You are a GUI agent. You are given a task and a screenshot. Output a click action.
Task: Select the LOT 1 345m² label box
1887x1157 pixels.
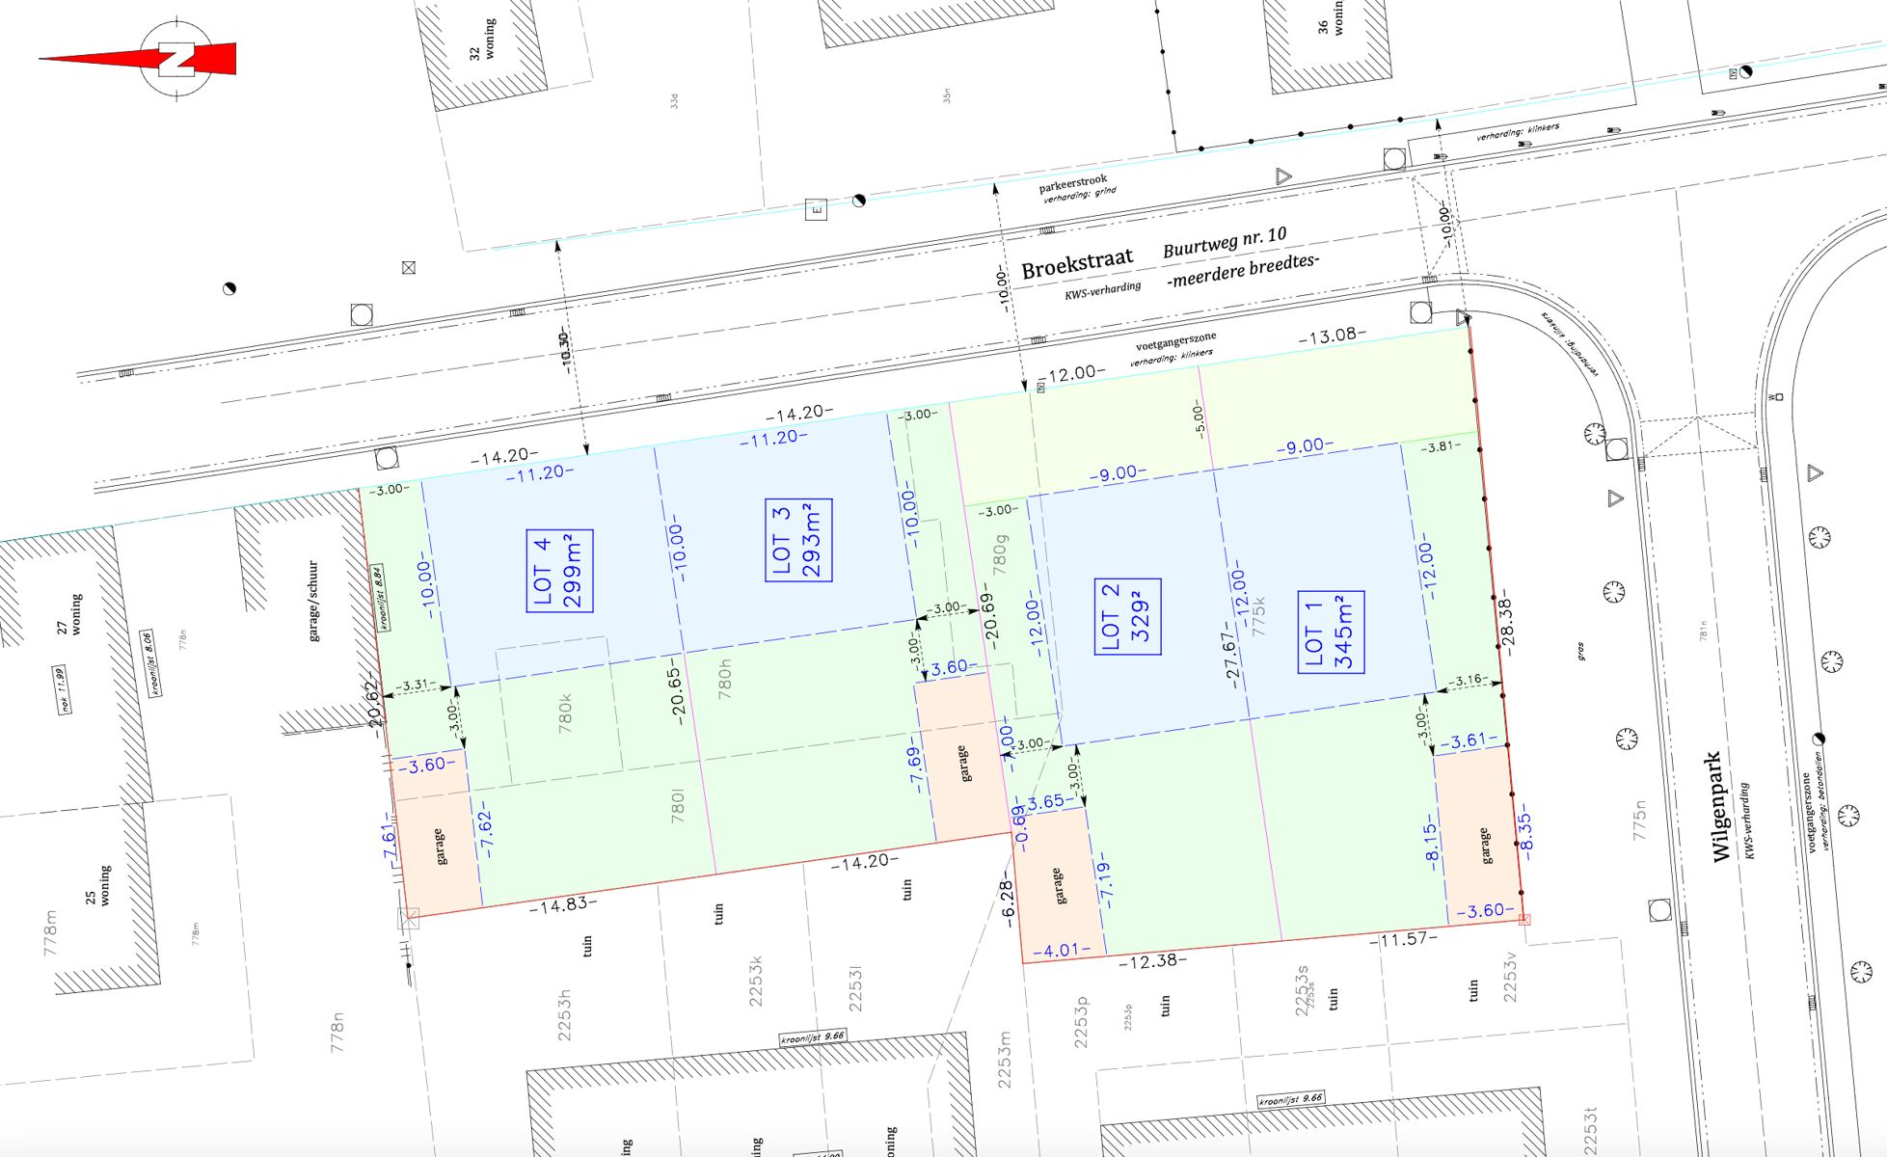(1331, 632)
